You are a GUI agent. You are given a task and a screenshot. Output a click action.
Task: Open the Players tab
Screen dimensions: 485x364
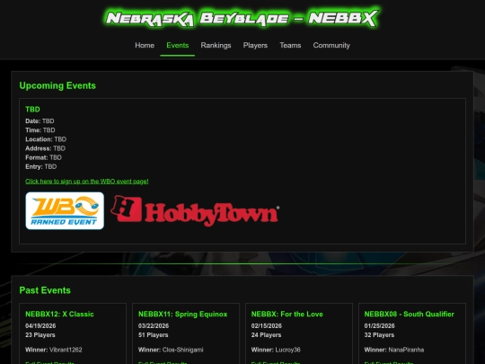click(255, 45)
